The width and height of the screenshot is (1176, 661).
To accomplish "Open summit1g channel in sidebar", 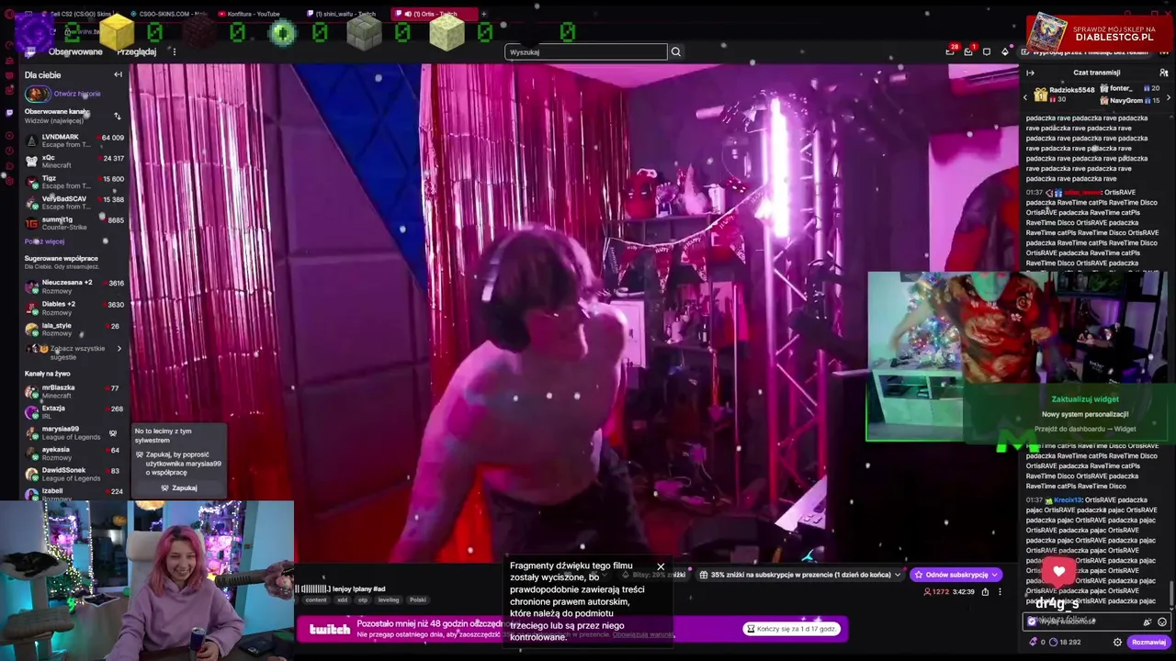I will pos(74,223).
